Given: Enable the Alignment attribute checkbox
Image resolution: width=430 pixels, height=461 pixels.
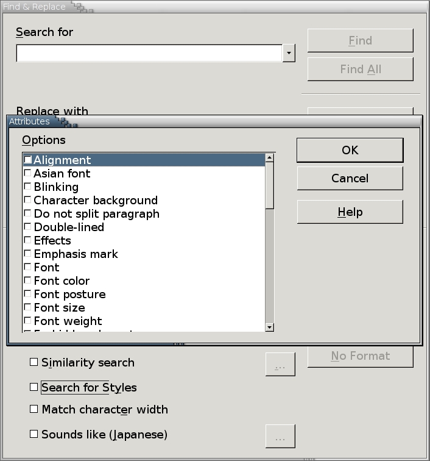Looking at the screenshot, I should click(x=28, y=160).
